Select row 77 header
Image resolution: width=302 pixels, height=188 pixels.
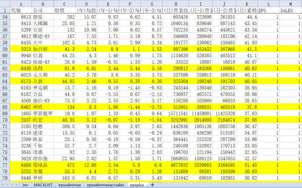pyautogui.click(x=5, y=165)
